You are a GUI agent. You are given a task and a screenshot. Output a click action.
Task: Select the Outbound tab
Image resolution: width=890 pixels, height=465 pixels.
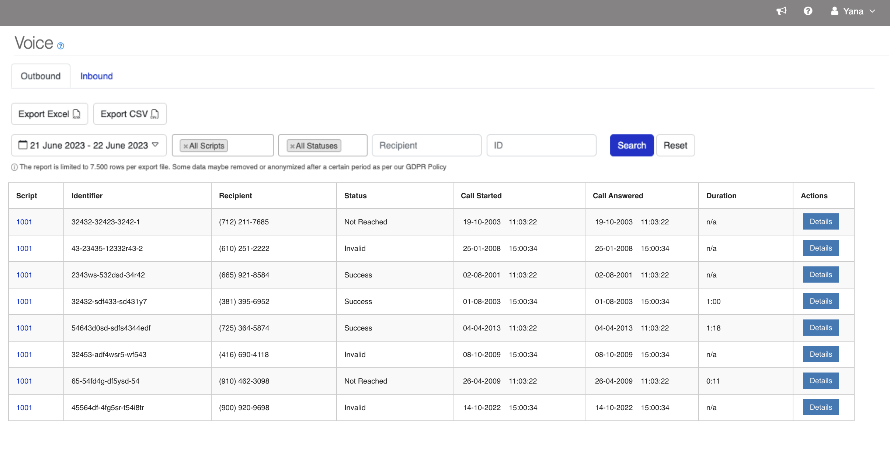tap(41, 76)
